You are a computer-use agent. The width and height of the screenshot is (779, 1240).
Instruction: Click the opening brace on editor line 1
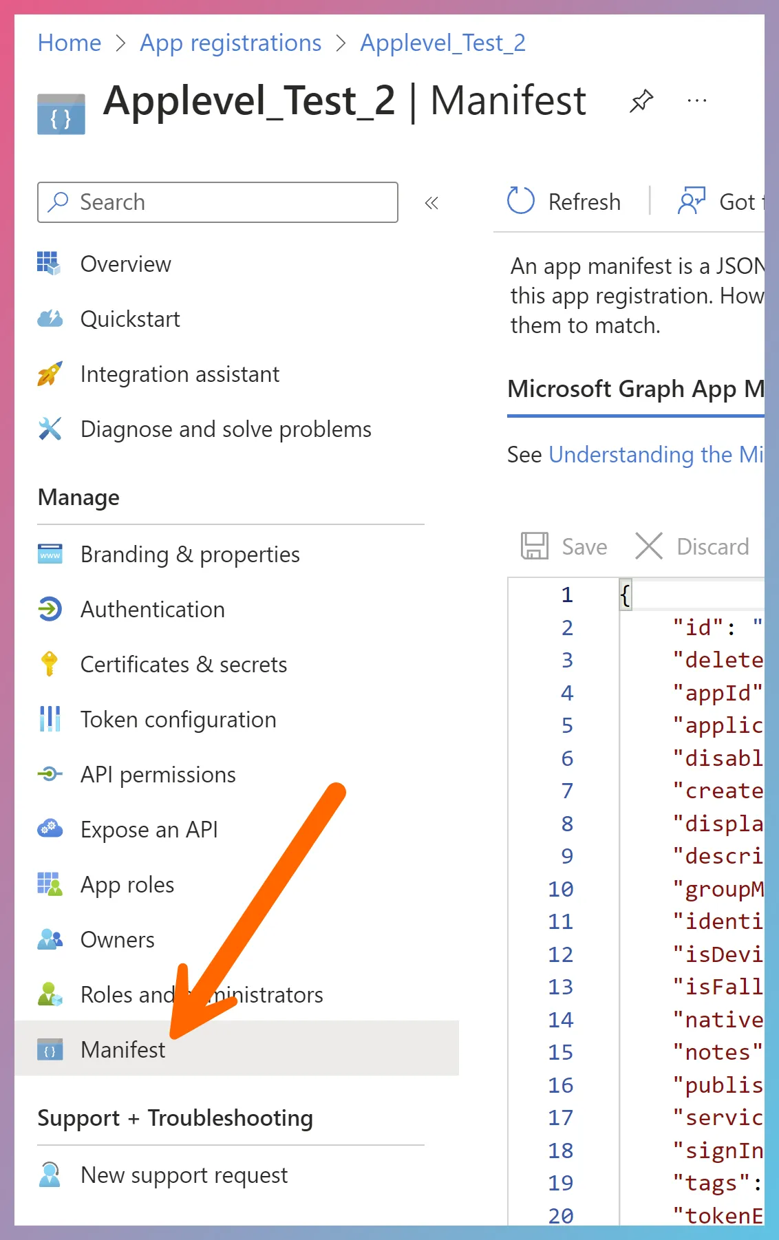pos(625,595)
